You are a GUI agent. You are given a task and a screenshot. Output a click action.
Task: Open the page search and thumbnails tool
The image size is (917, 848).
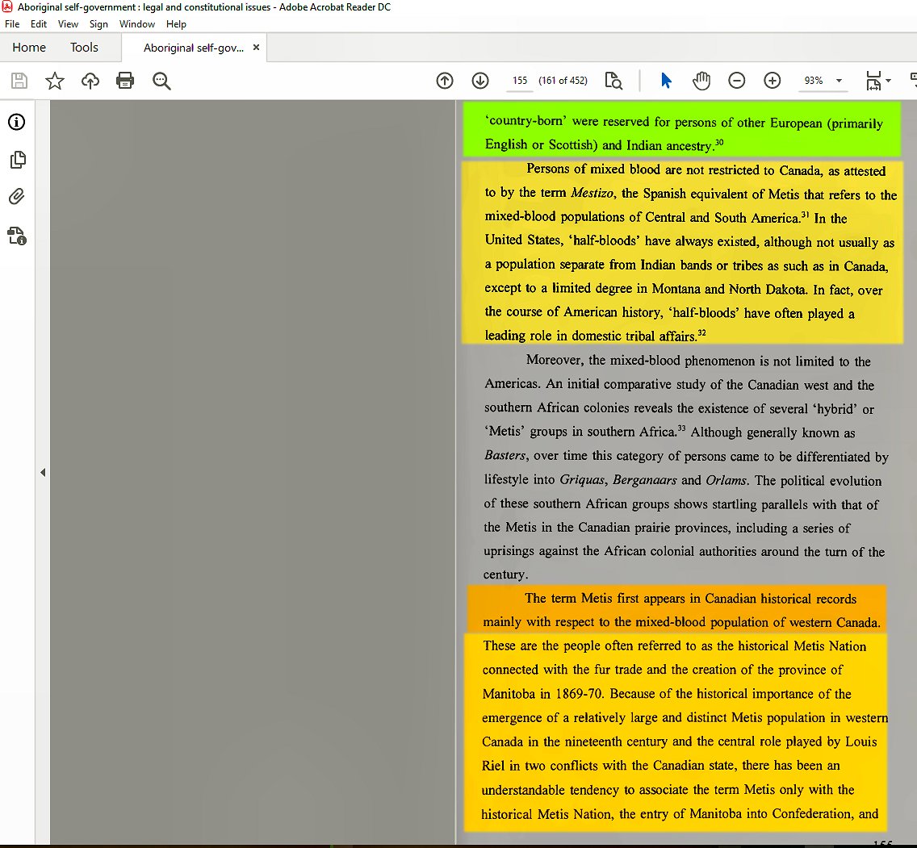pos(613,81)
